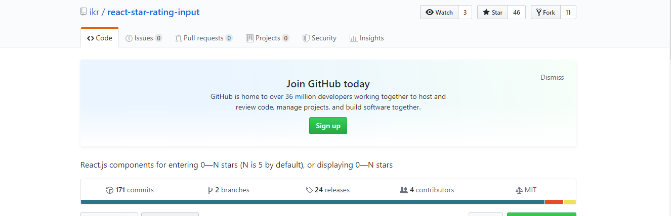This screenshot has width=671, height=216.
Task: Switch to the Code tab
Action: pyautogui.click(x=100, y=38)
